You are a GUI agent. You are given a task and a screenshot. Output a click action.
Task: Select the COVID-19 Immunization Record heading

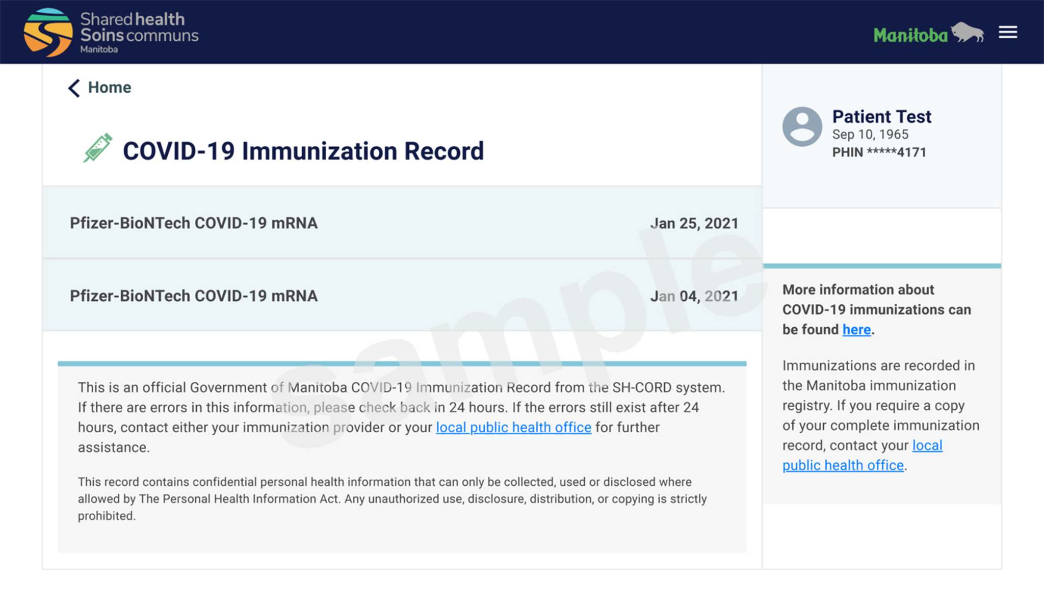(x=302, y=151)
